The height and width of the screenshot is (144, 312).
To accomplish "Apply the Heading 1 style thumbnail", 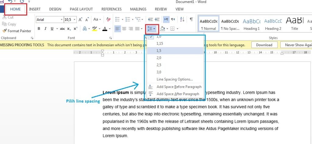I will point(251,24).
